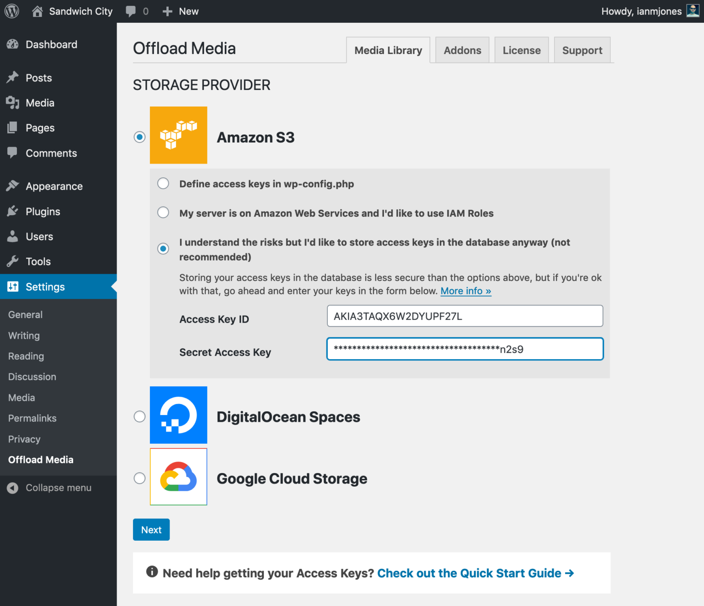Click the Amazon S3 provider label
The width and height of the screenshot is (704, 606).
(256, 137)
